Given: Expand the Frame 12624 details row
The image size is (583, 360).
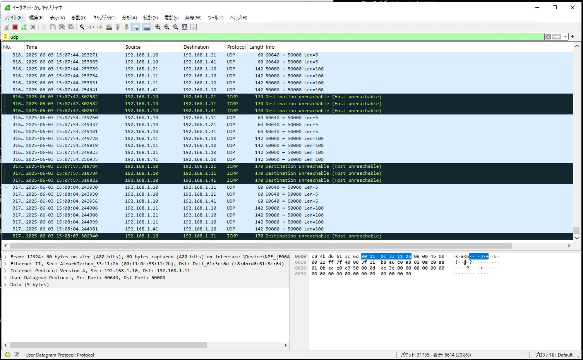Looking at the screenshot, I should (x=5, y=257).
